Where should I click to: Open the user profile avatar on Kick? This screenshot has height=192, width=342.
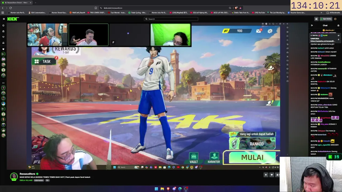(x=335, y=19)
